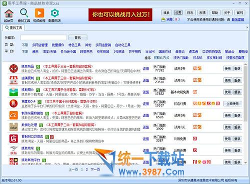The height and width of the screenshot is (184, 250).
Task: Select the red spider 抓取商品 tool icon
Action: [x=13, y=68]
